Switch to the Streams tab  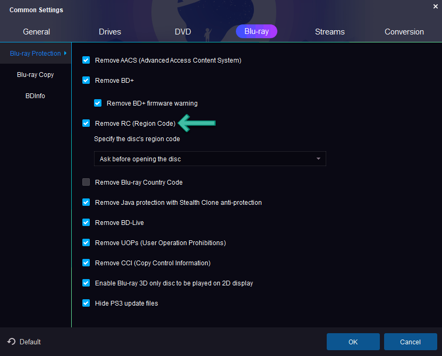pyautogui.click(x=329, y=31)
